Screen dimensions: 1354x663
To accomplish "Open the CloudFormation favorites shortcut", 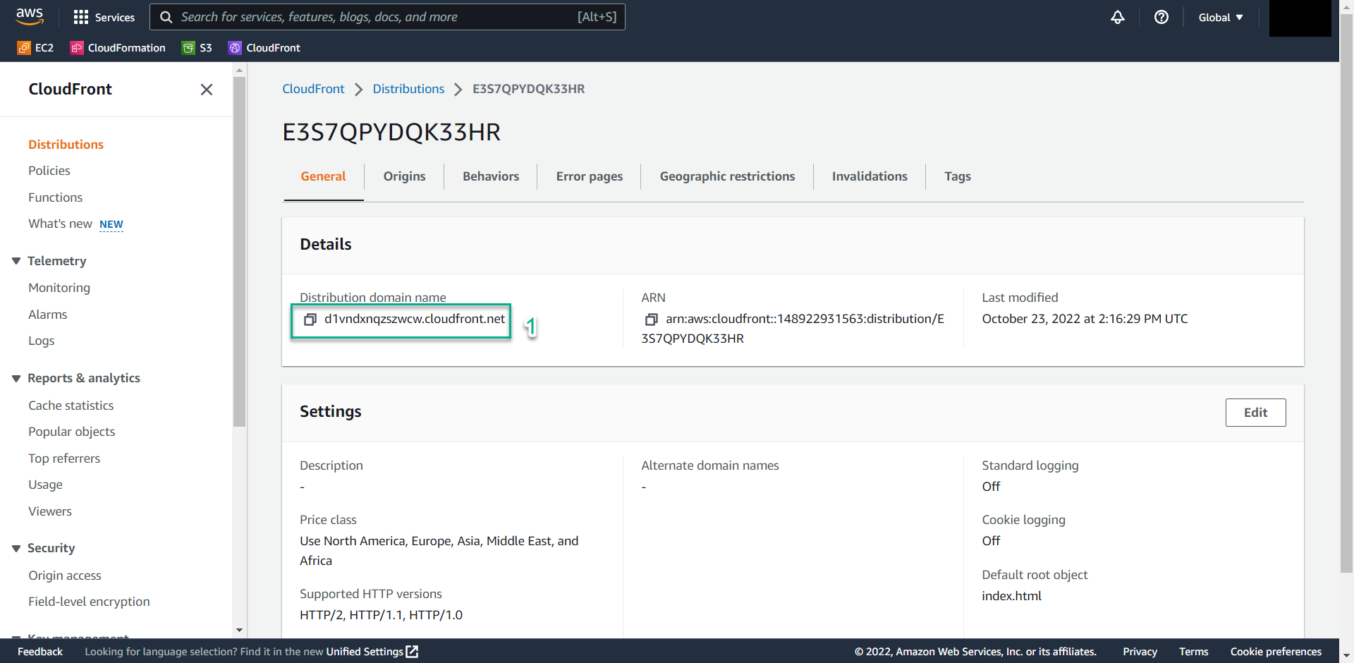I will [x=118, y=48].
